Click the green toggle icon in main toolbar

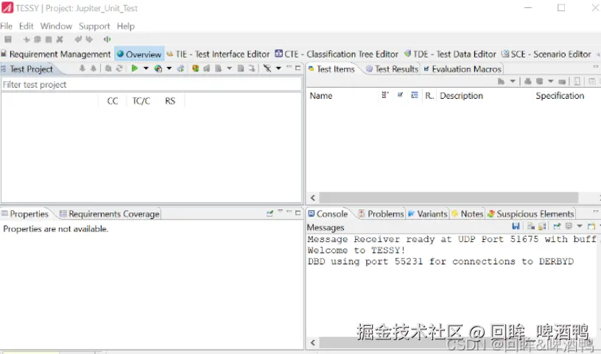pos(108,39)
